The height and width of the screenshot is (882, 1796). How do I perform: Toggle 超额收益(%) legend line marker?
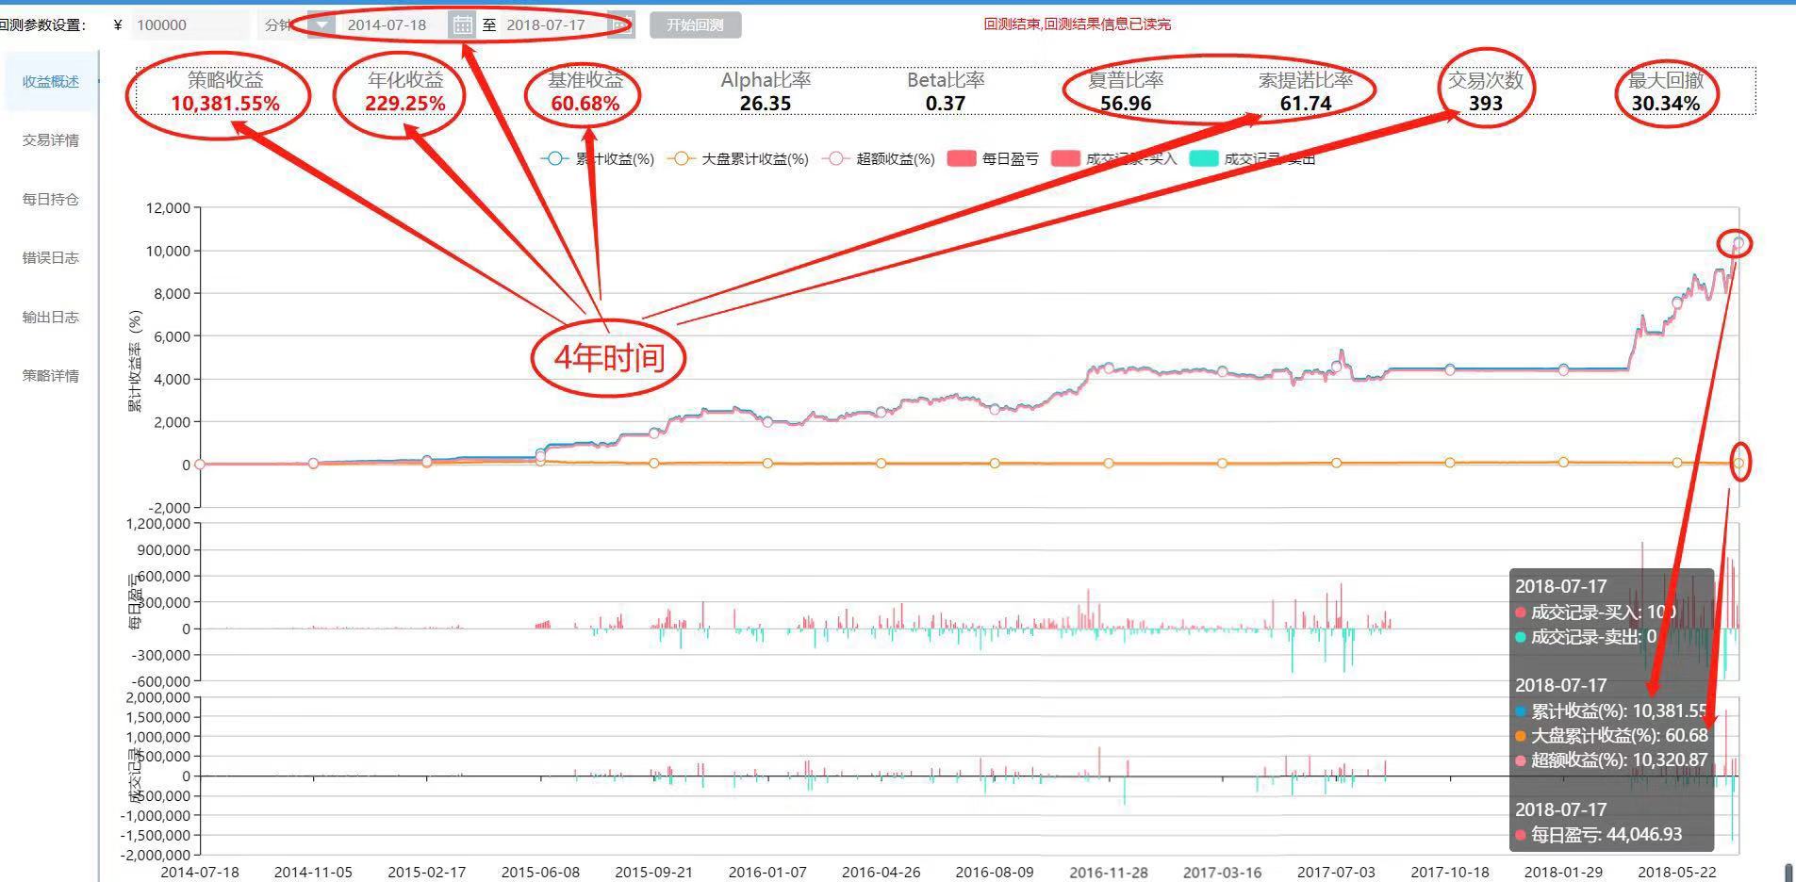[835, 159]
